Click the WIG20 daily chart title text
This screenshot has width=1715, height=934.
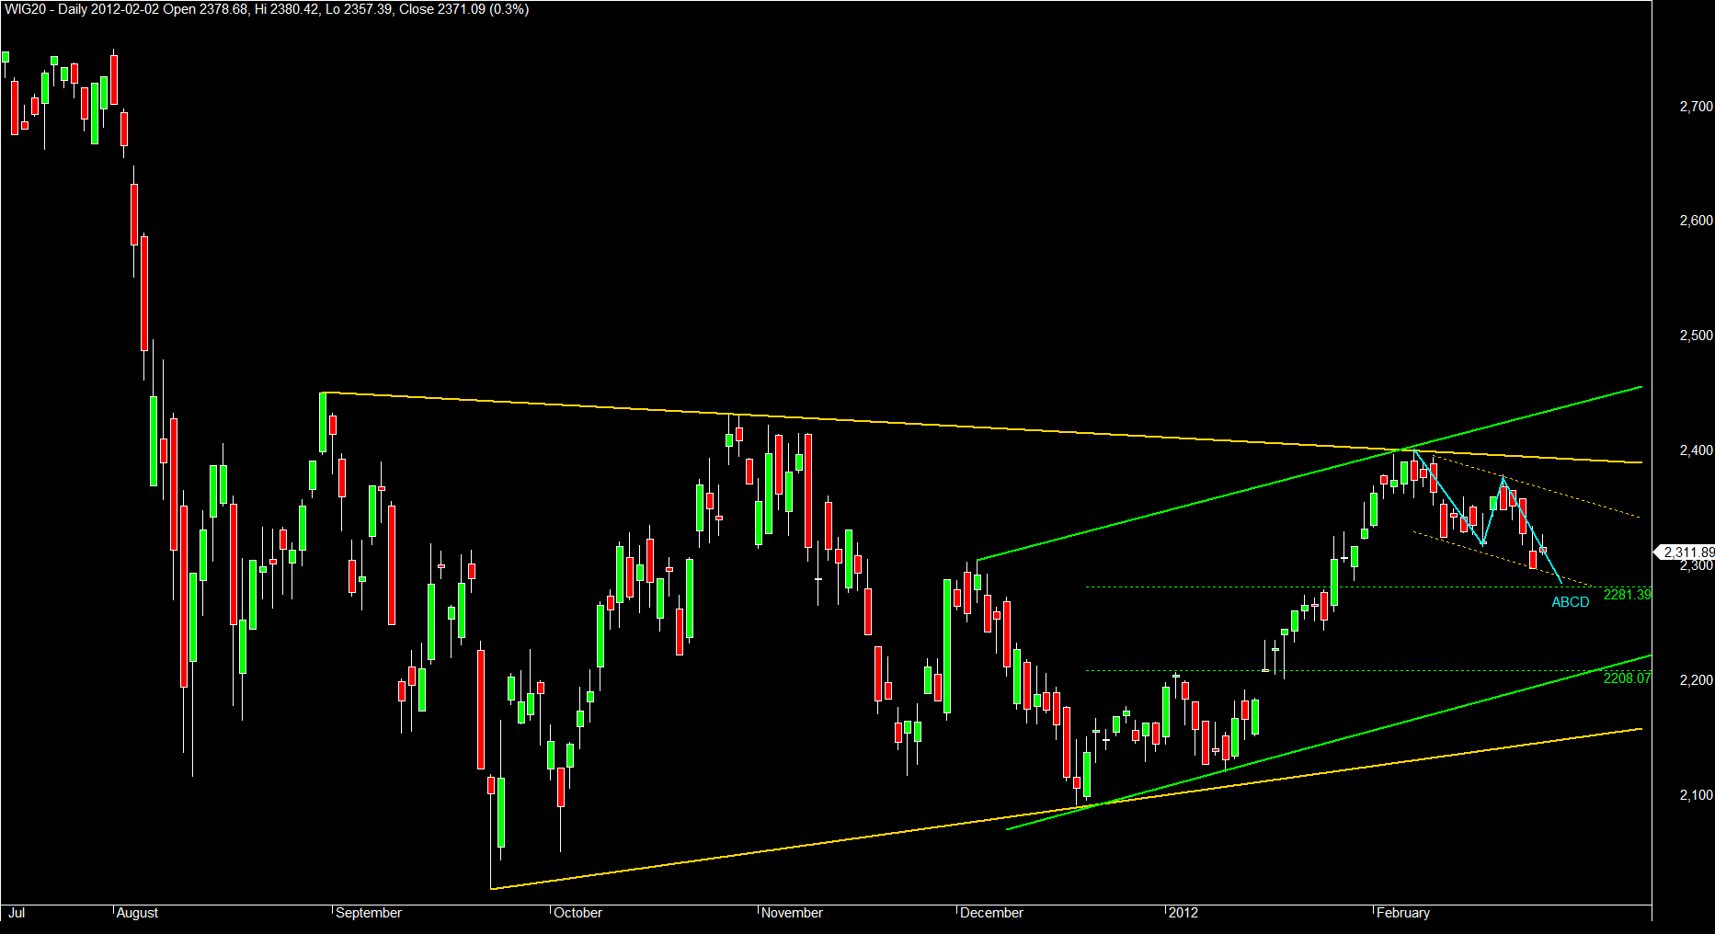coord(267,9)
